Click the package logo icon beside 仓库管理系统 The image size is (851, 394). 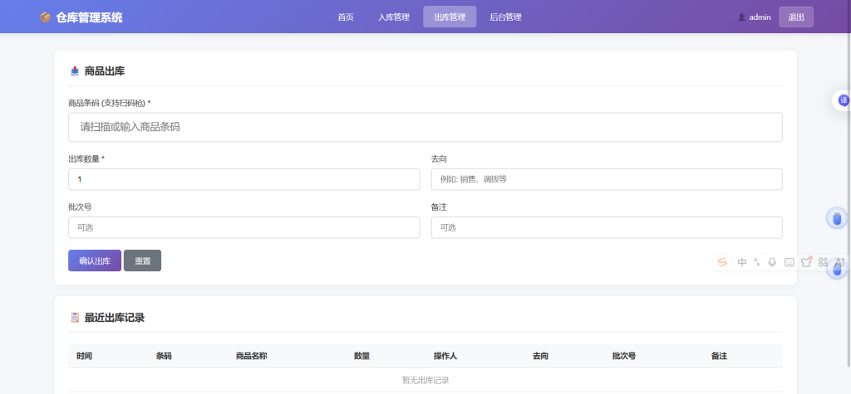[x=45, y=17]
